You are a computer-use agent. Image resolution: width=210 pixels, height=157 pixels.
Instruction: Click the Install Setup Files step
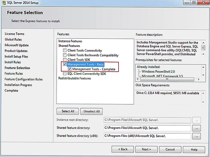16,56
